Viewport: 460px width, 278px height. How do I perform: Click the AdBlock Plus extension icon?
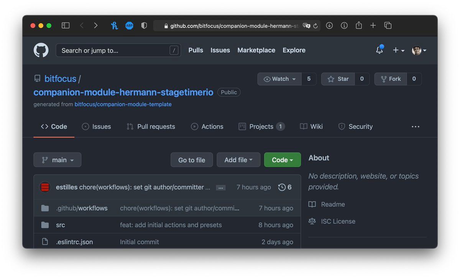tap(129, 26)
